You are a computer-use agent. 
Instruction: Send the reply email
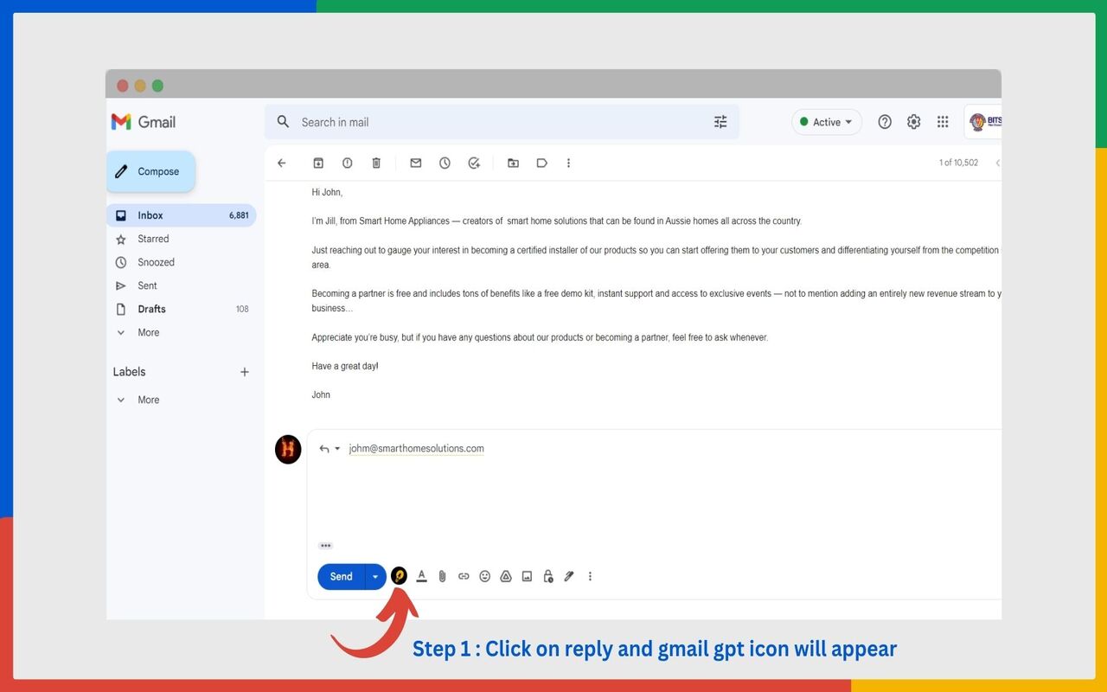[342, 576]
